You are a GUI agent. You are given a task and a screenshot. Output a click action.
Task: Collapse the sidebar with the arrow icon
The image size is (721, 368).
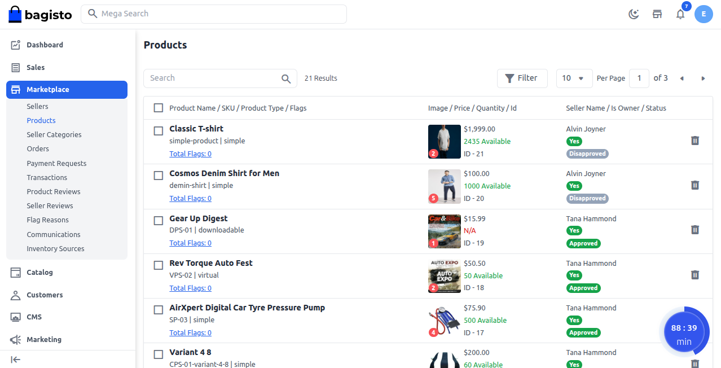click(x=15, y=360)
